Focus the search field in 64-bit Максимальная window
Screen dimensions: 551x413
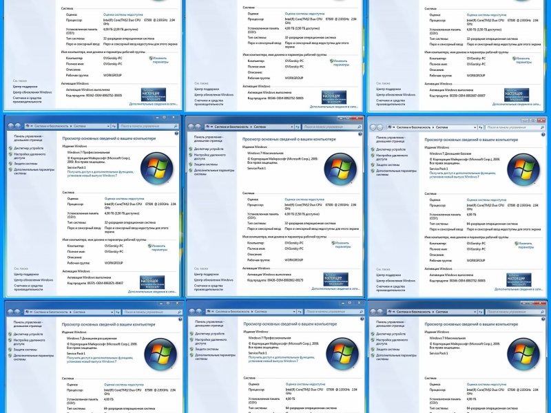[x=515, y=312]
